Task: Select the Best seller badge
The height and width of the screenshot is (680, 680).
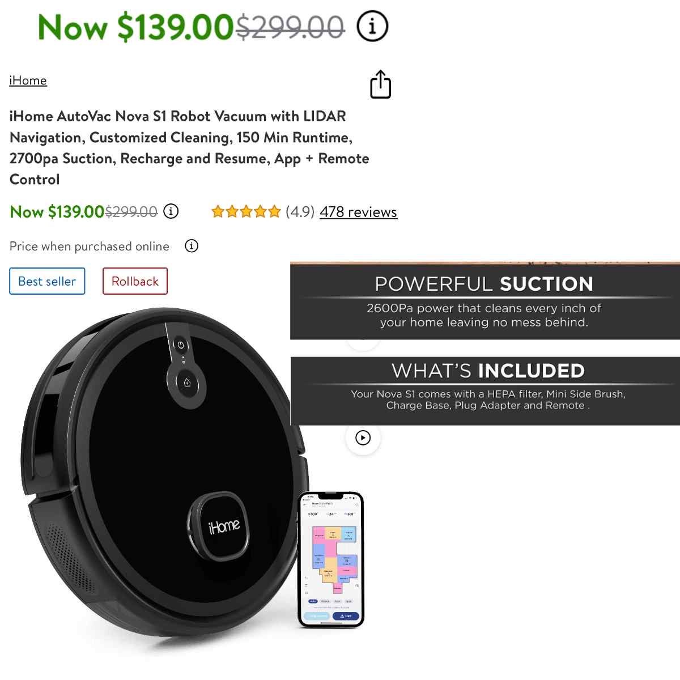Action: 47,281
